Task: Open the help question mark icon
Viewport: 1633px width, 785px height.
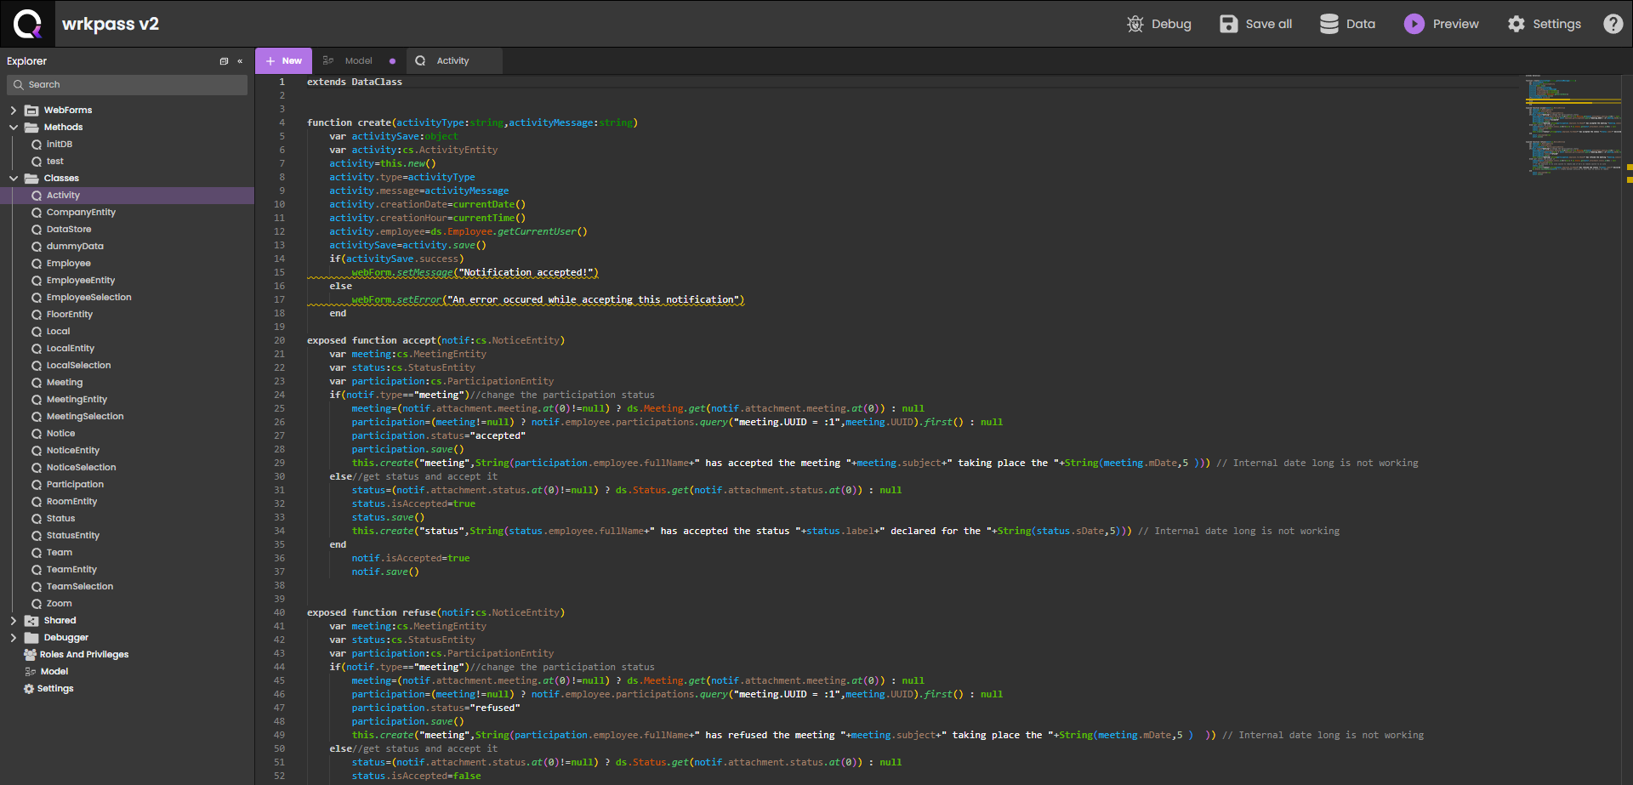Action: point(1613,24)
